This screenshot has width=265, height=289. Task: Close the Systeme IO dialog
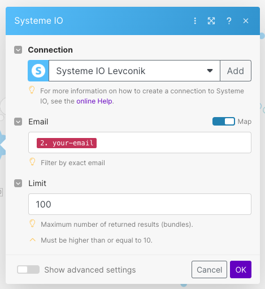(246, 21)
